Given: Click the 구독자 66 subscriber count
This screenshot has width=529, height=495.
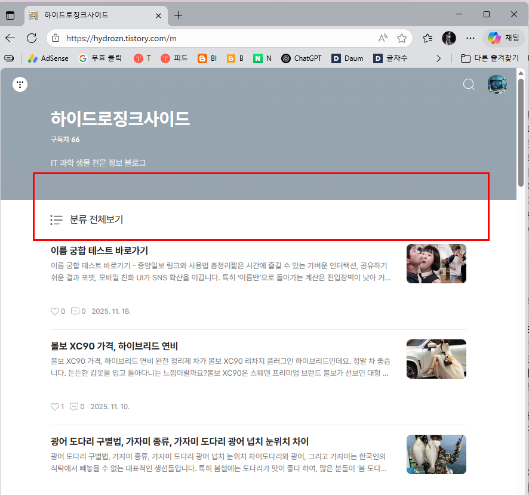Looking at the screenshot, I should point(65,140).
